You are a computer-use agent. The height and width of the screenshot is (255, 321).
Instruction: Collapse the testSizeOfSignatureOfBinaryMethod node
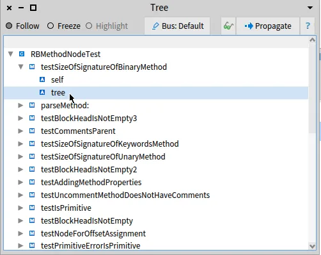coord(20,67)
